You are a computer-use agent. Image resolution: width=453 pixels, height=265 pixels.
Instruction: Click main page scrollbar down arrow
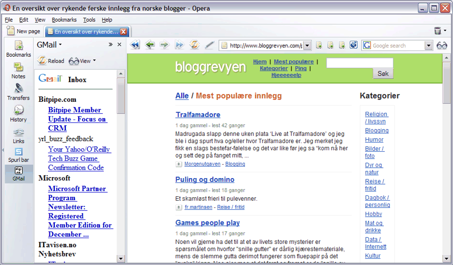pyautogui.click(x=446, y=259)
